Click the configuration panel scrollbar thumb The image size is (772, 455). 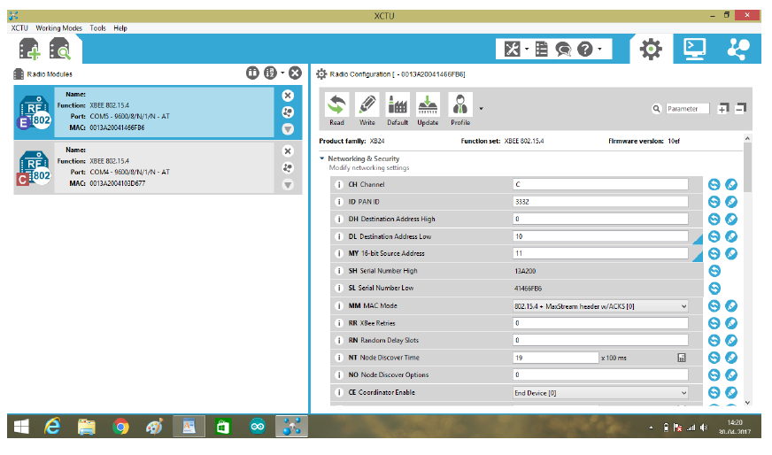747,167
